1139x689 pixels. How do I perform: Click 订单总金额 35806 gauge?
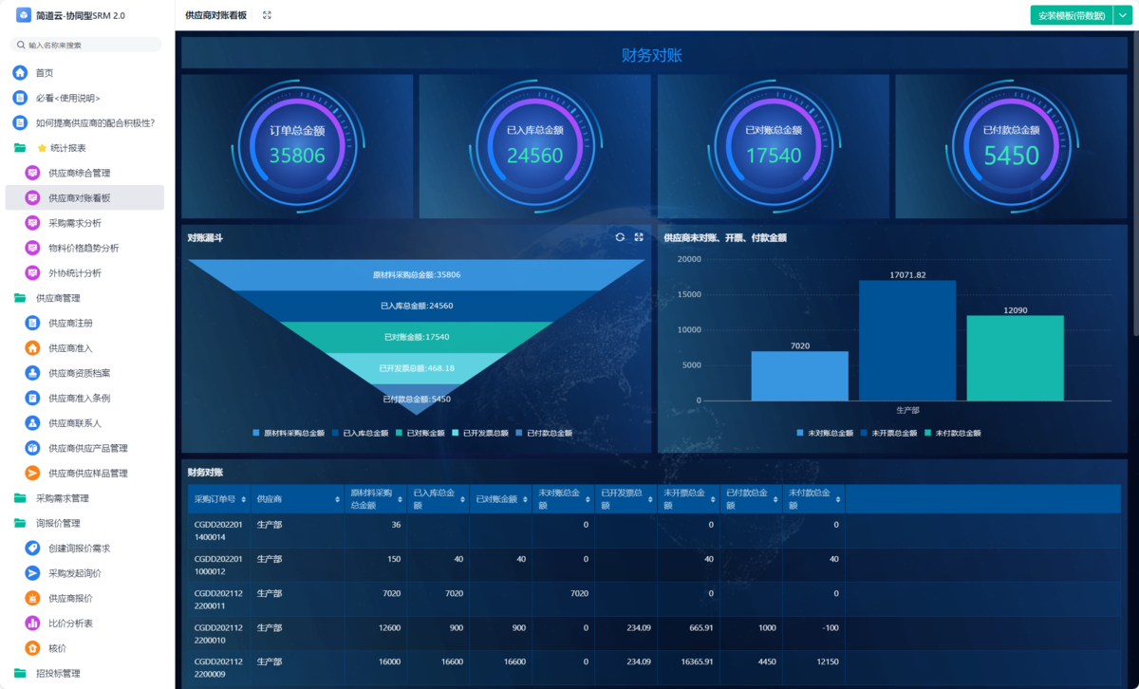tap(297, 147)
